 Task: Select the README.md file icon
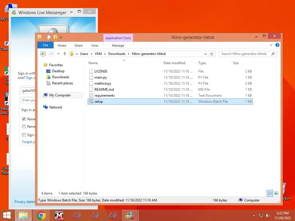click(91, 89)
